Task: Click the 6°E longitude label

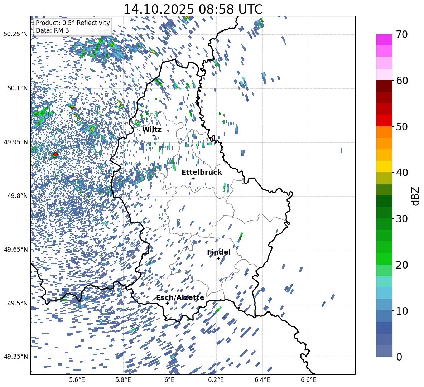Action: [169, 380]
